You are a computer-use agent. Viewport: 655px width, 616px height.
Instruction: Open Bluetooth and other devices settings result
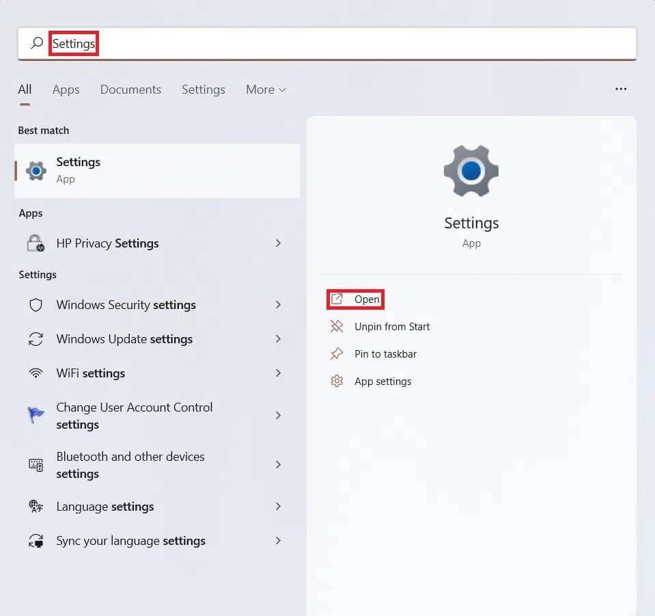(157, 465)
